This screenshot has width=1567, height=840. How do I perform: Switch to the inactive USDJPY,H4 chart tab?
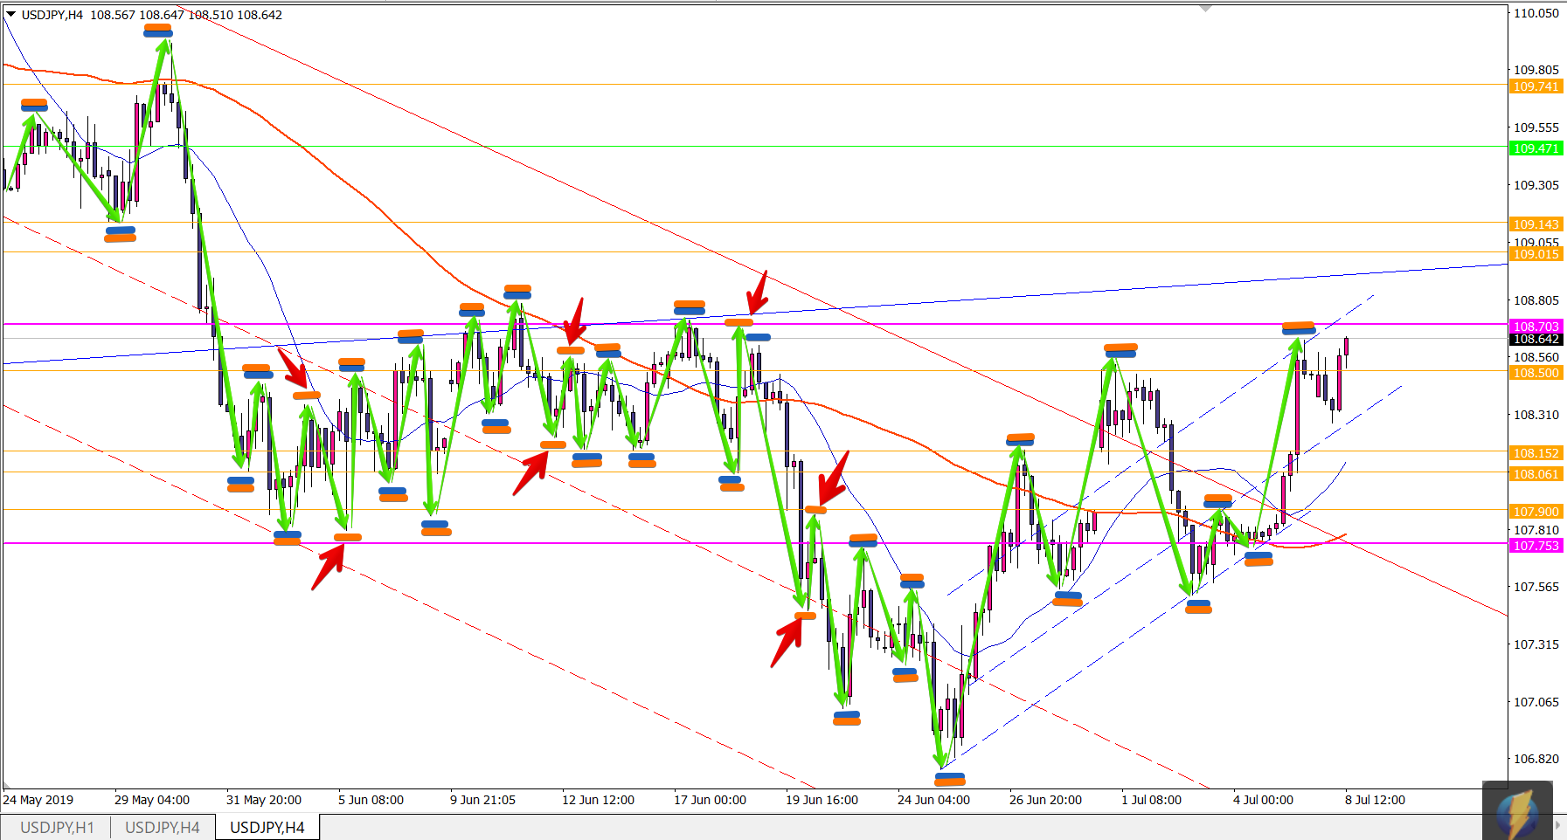(x=163, y=827)
